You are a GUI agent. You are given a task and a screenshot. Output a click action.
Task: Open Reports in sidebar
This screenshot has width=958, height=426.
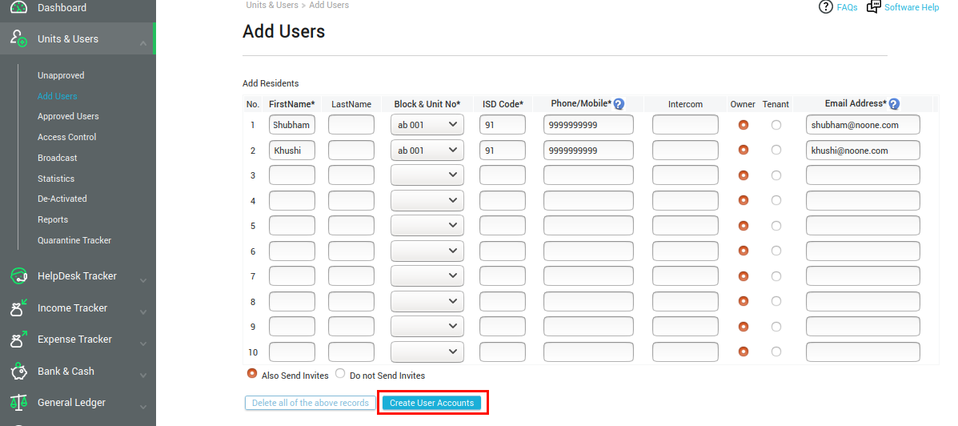[53, 219]
